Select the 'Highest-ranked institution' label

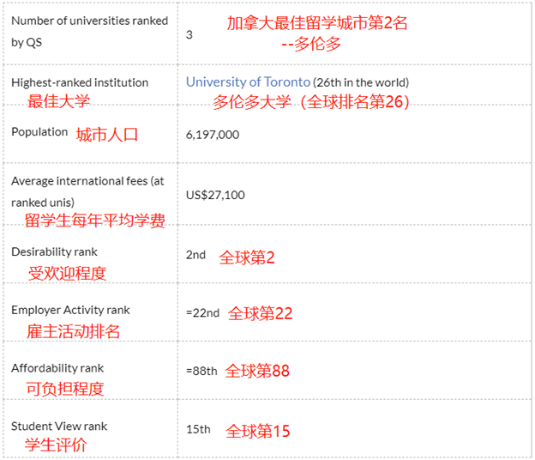point(80,82)
